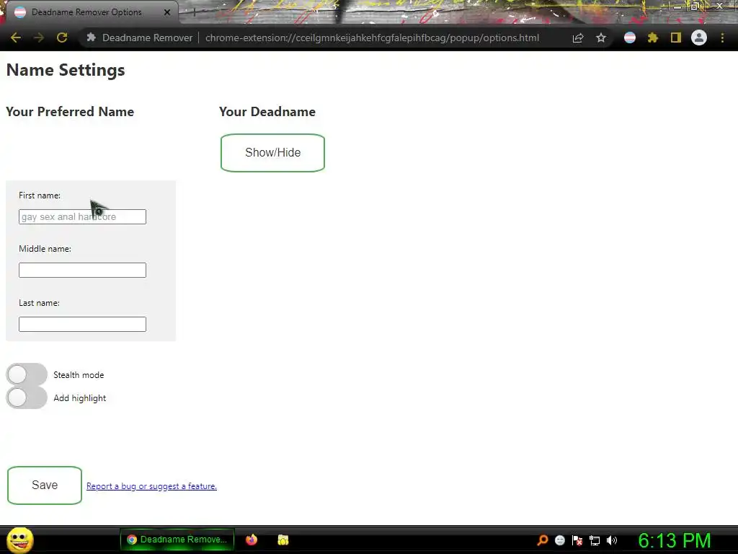Focus the Middle name input field
Screen dimensions: 738x554
tap(82, 270)
